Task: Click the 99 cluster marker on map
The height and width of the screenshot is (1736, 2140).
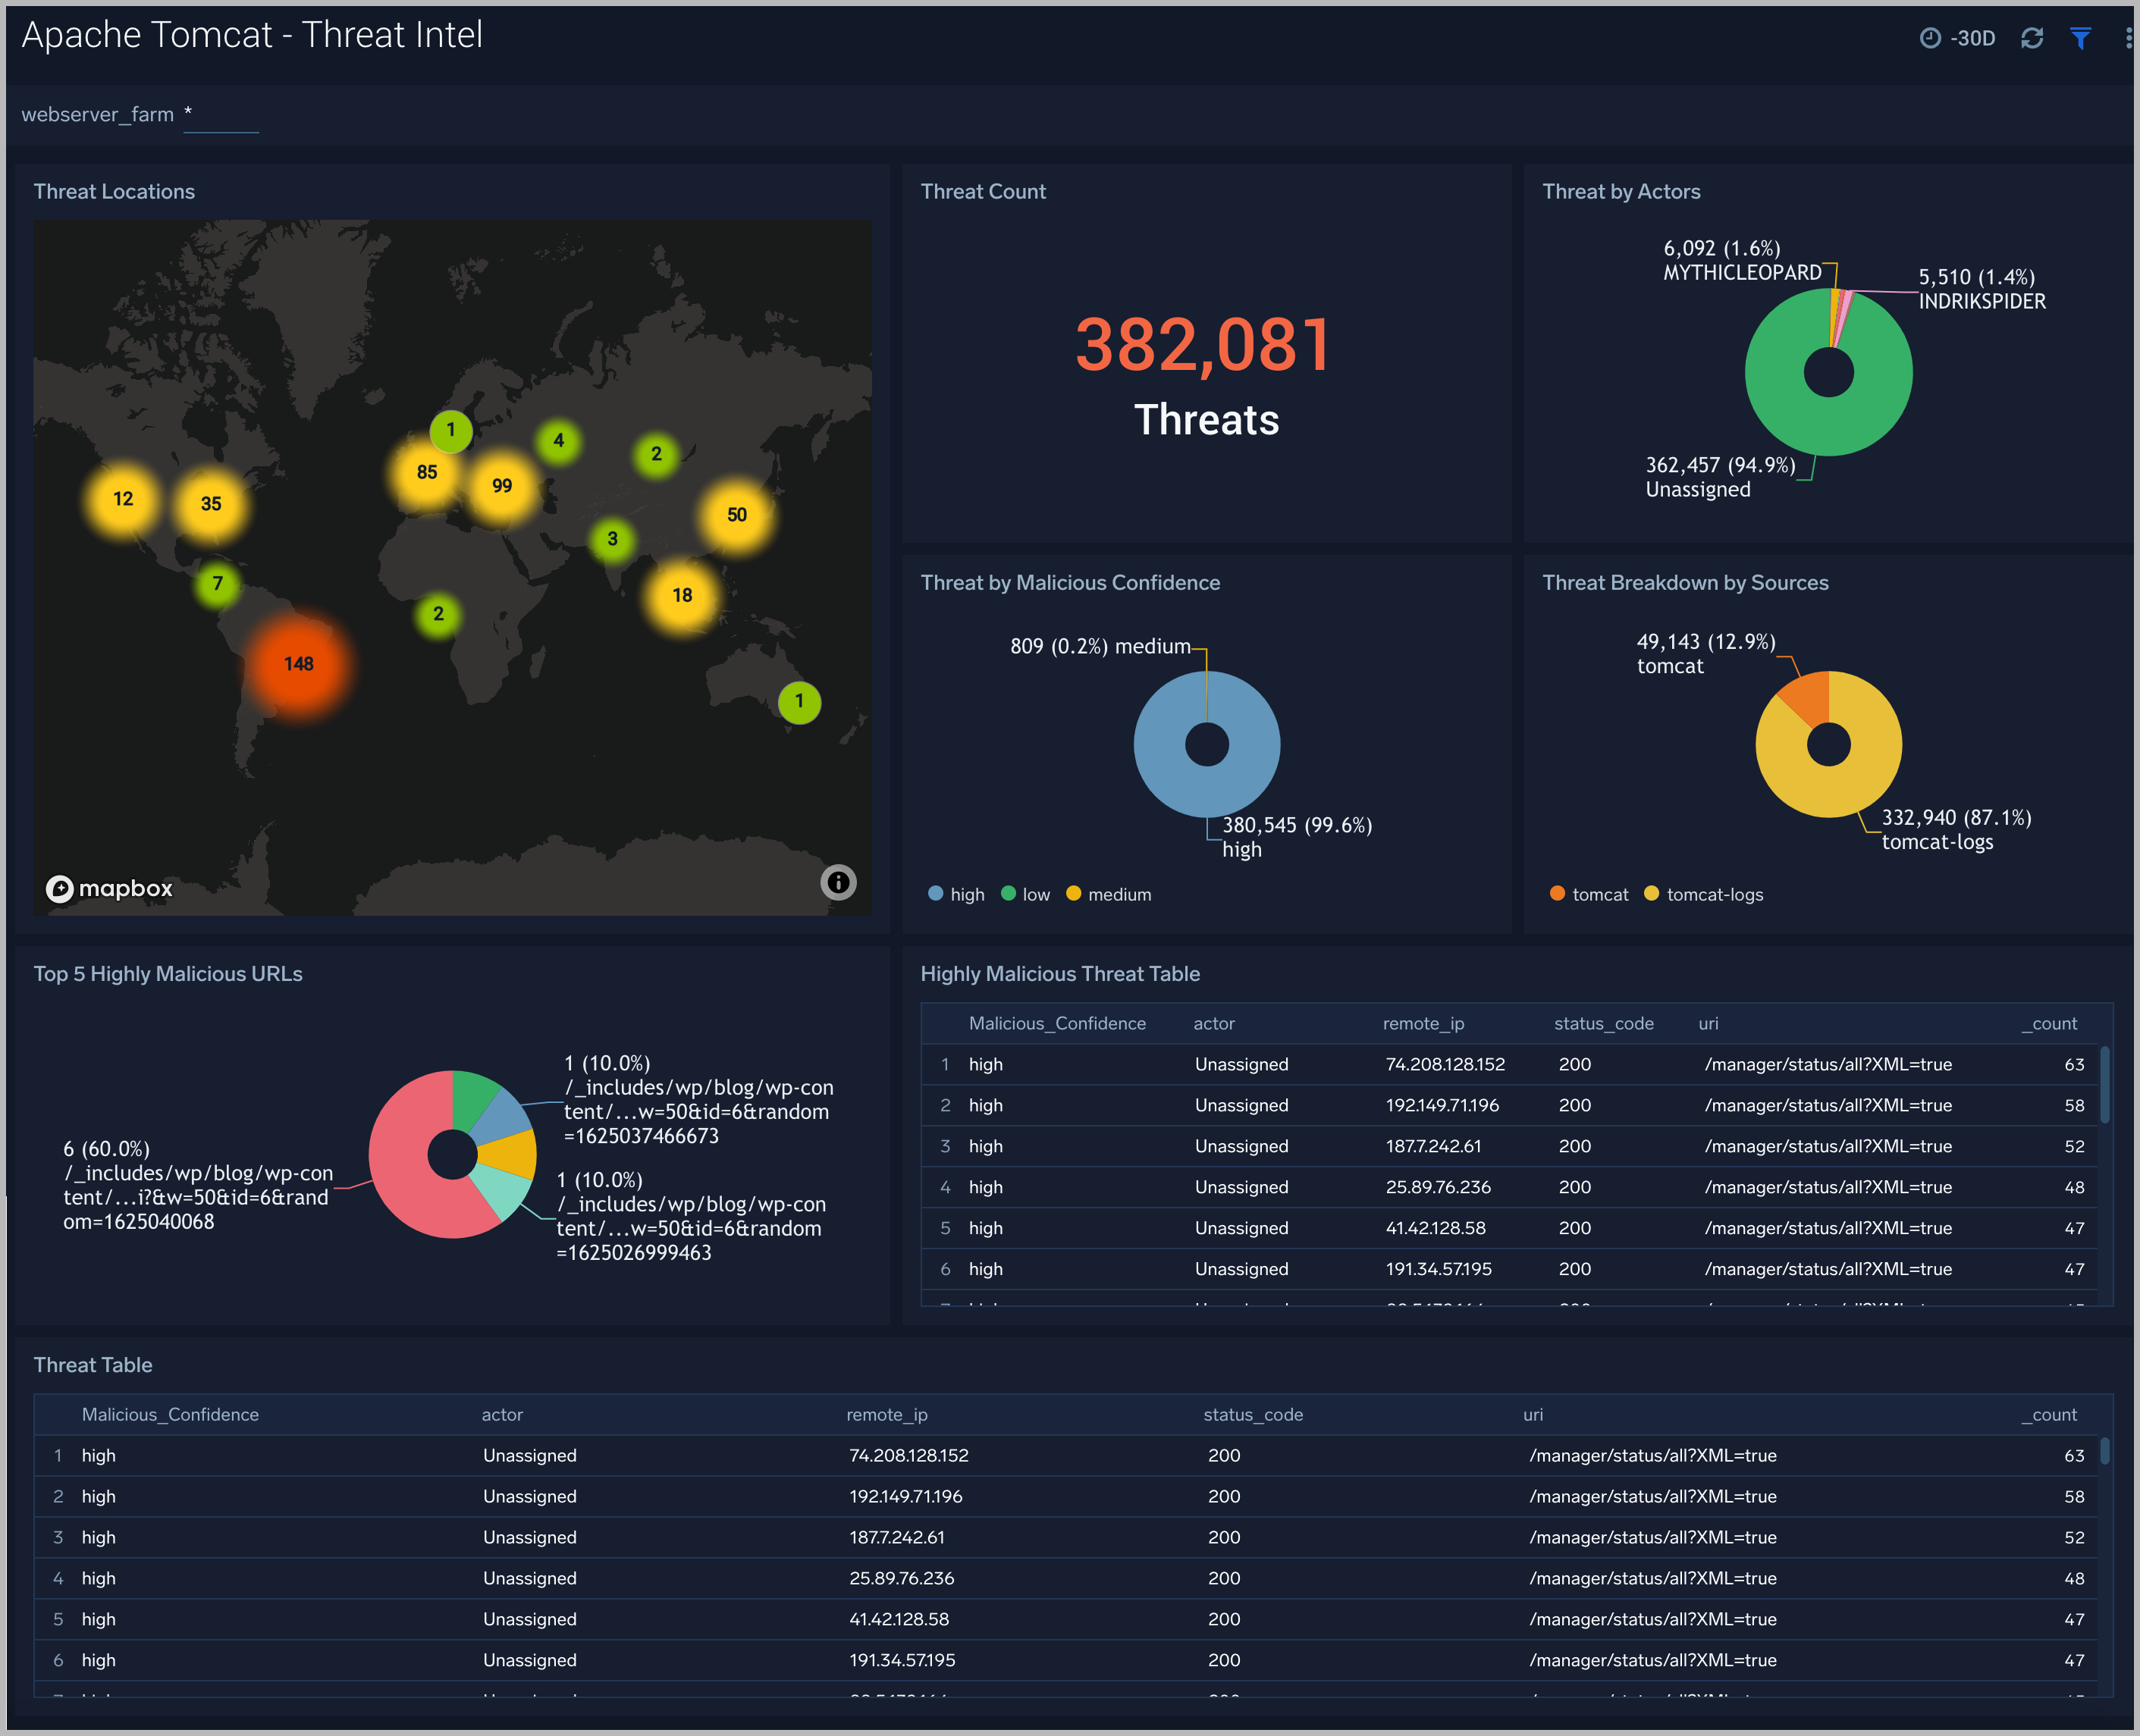Action: (x=501, y=486)
